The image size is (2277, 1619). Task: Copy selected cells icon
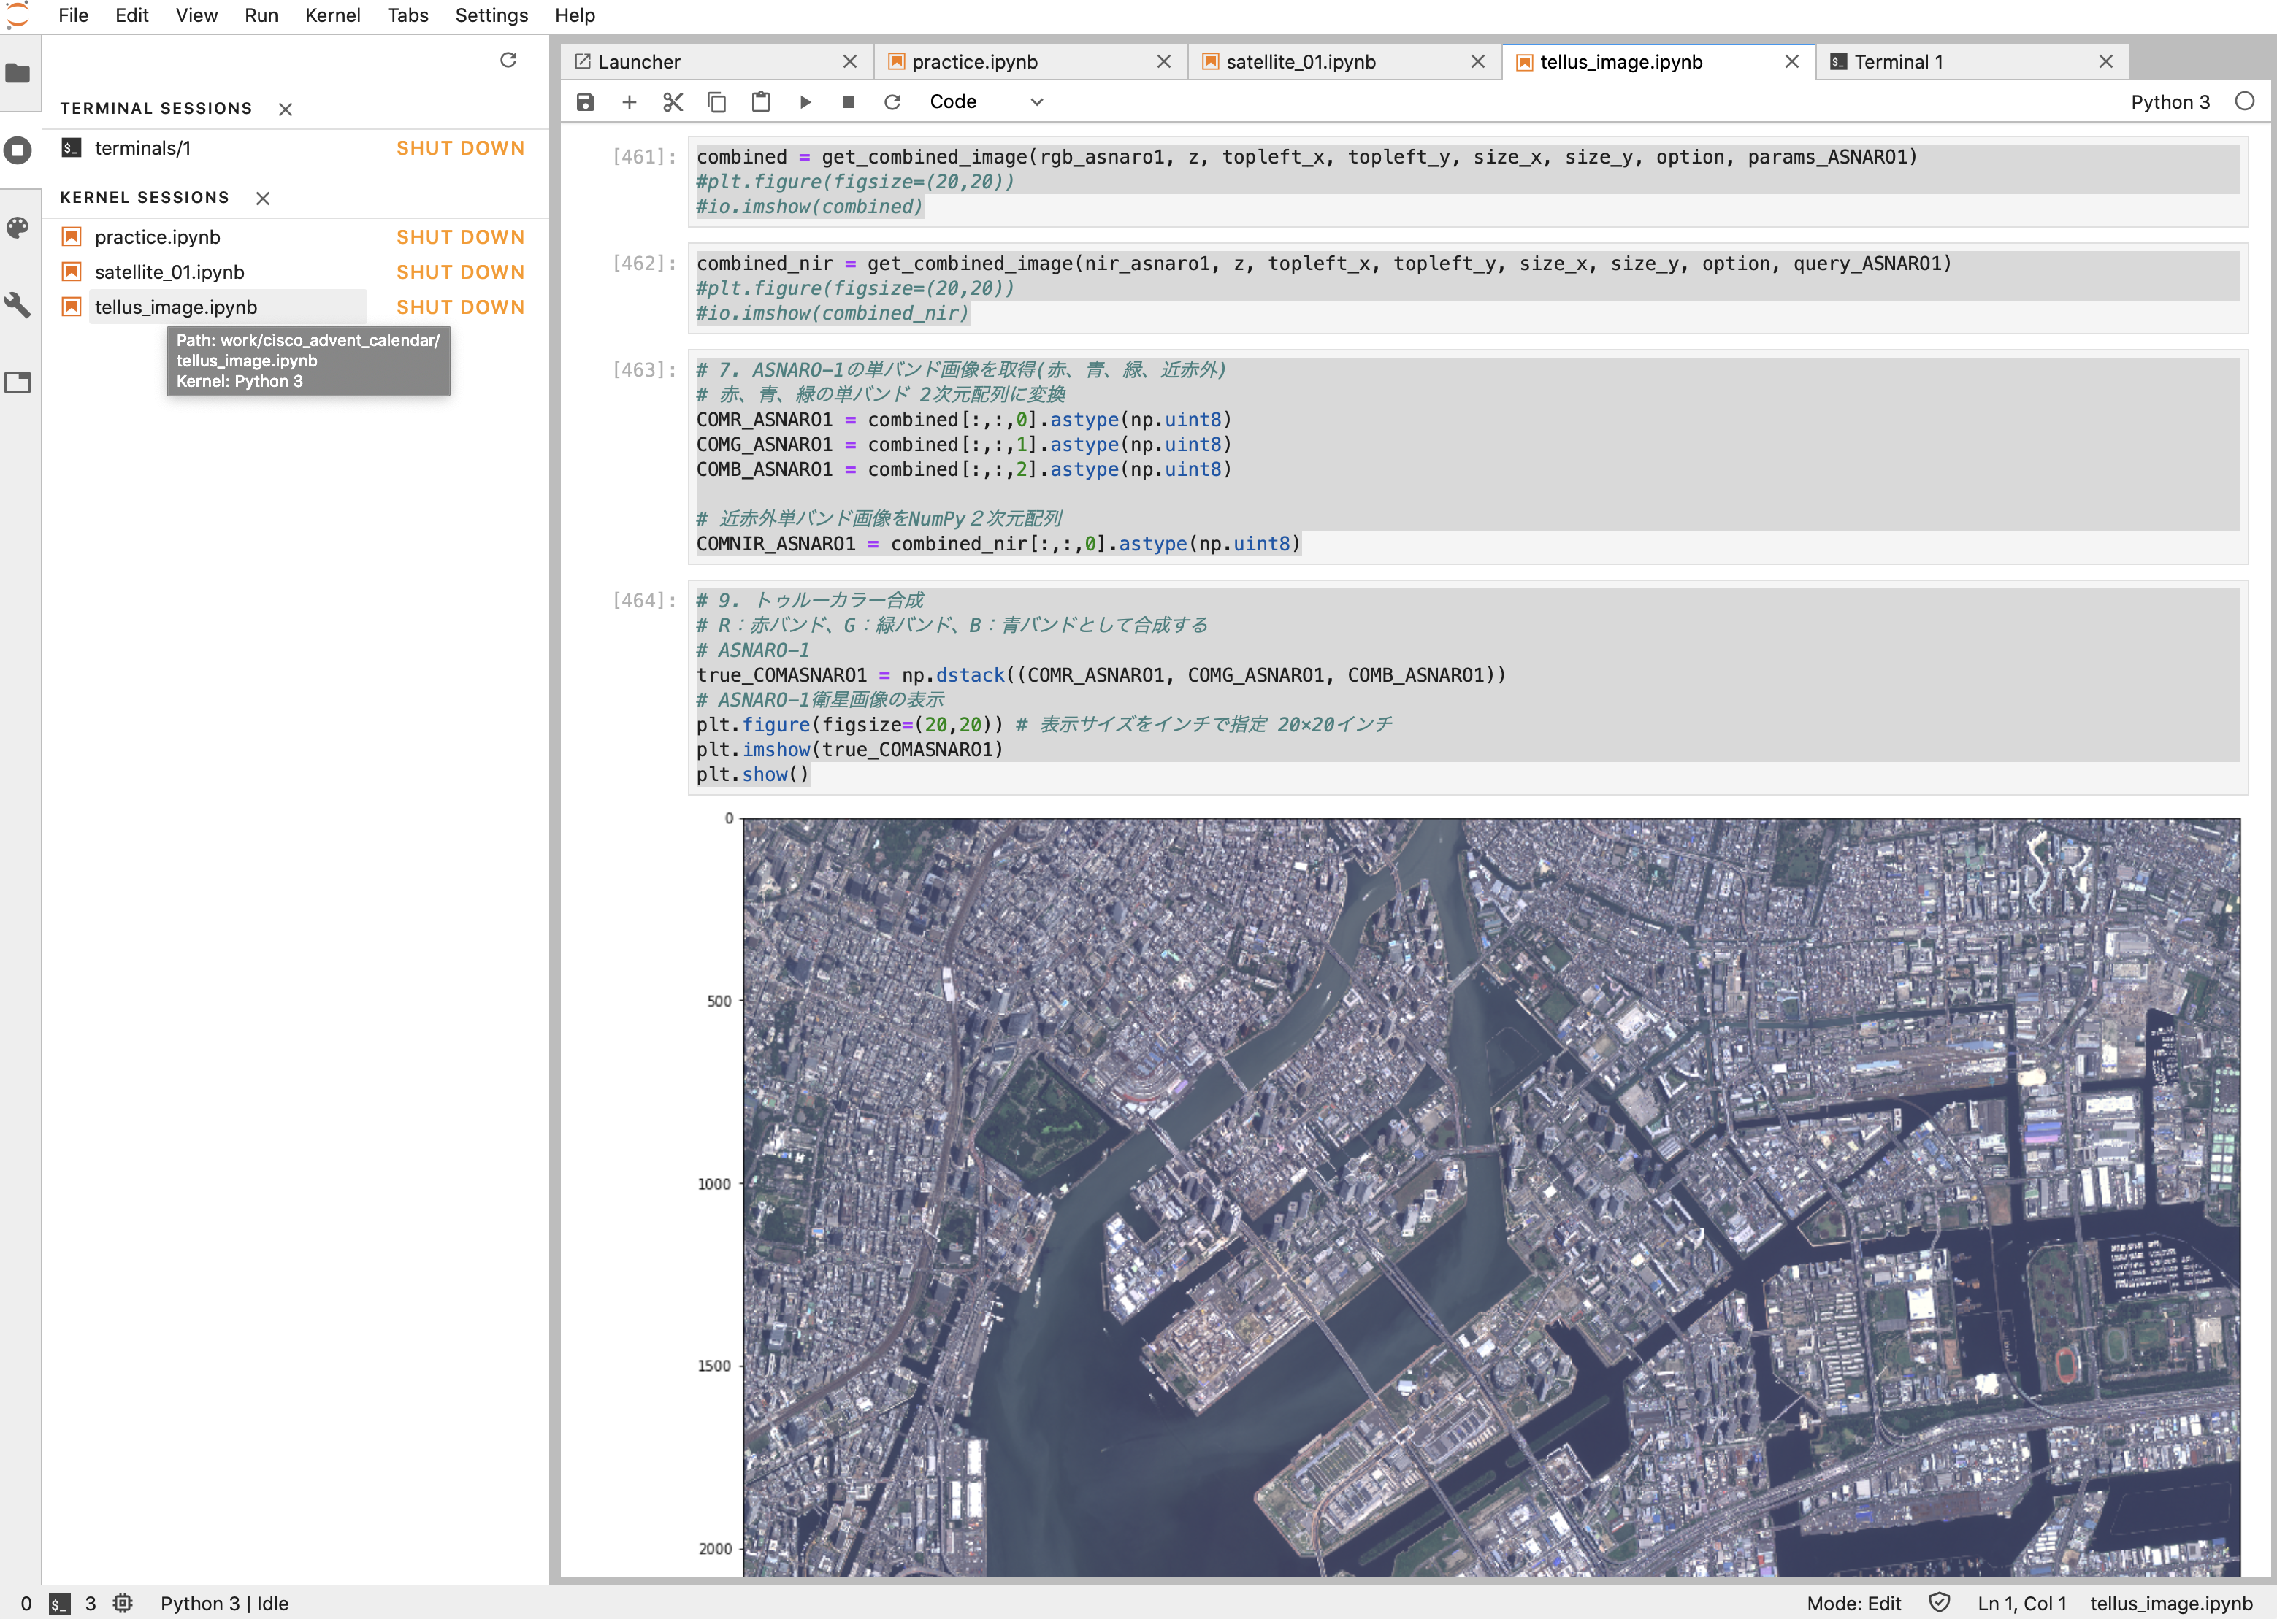[x=716, y=101]
